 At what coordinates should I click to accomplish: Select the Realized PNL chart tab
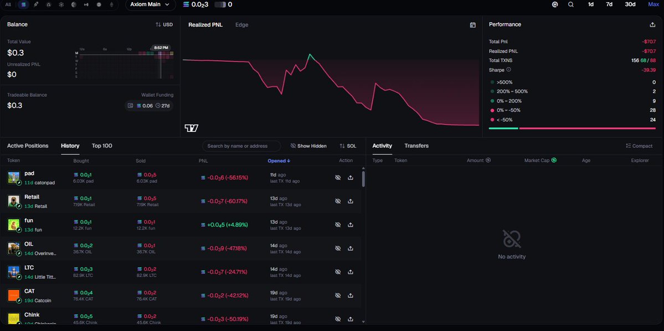(205, 24)
